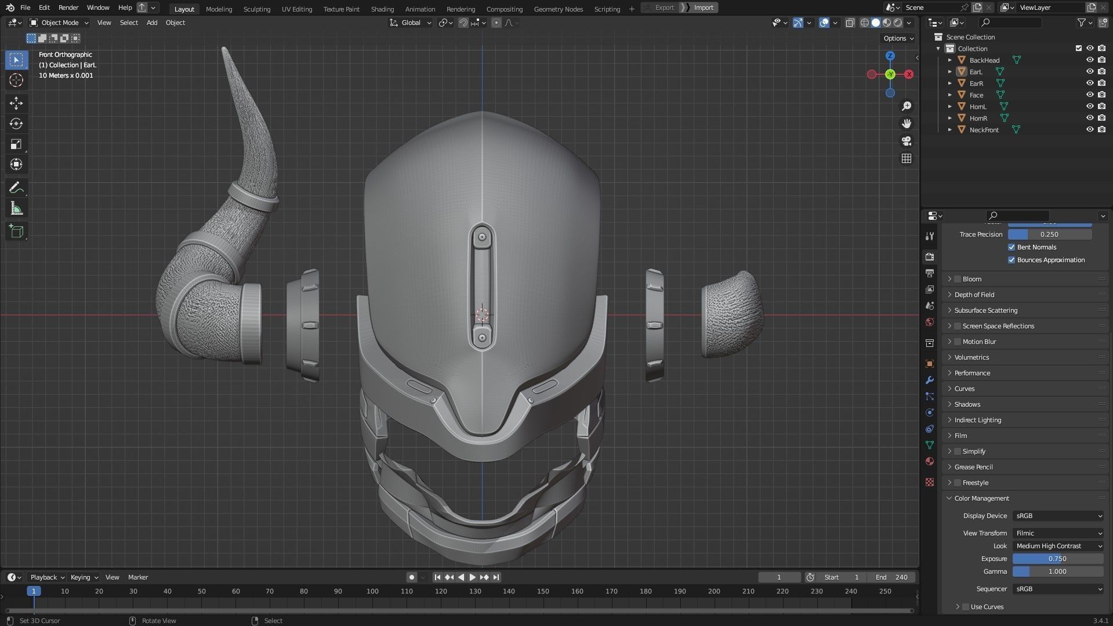
Task: Adjust the Exposure slider
Action: (x=1058, y=559)
